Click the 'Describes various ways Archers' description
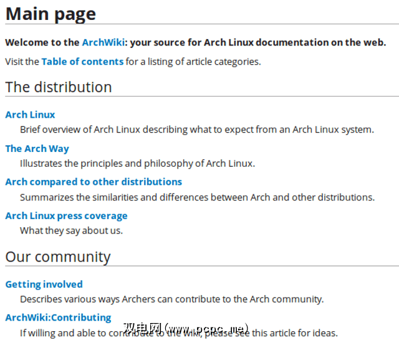399x343 pixels. (x=171, y=299)
